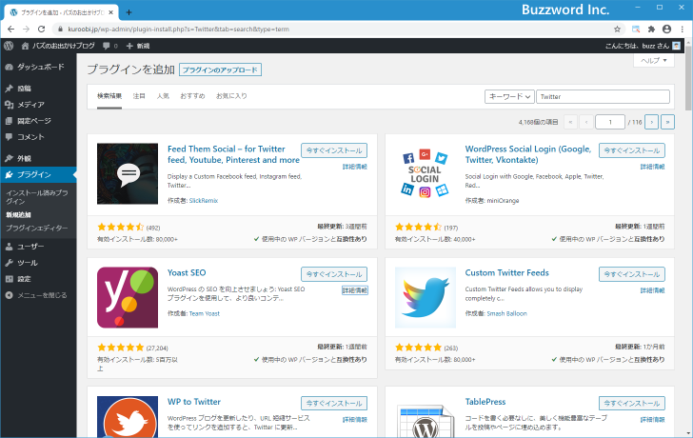Open the キーワード search type dropdown
Image resolution: width=693 pixels, height=438 pixels.
[x=509, y=96]
